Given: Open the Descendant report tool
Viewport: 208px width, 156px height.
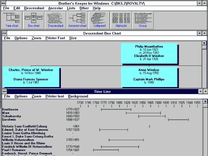Looking at the screenshot, I should (55, 20).
